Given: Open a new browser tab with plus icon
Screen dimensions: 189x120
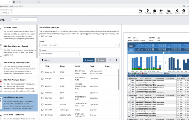Looking at the screenshot, I should click(x=42, y=2).
